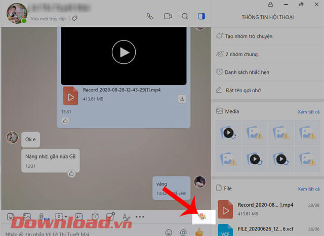Open text formatting options icon
324x236 pixels.
[x=126, y=217]
